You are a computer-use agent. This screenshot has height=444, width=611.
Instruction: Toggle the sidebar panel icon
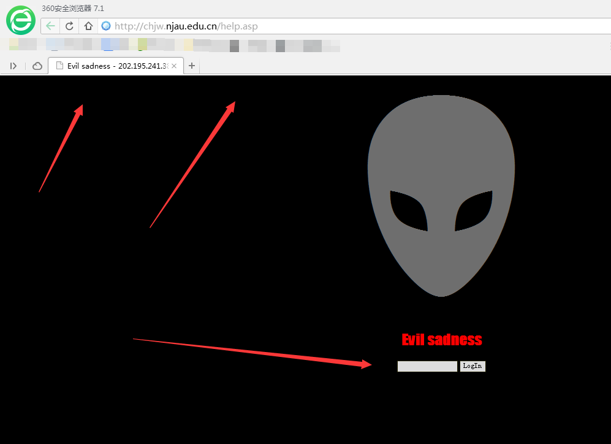[13, 66]
